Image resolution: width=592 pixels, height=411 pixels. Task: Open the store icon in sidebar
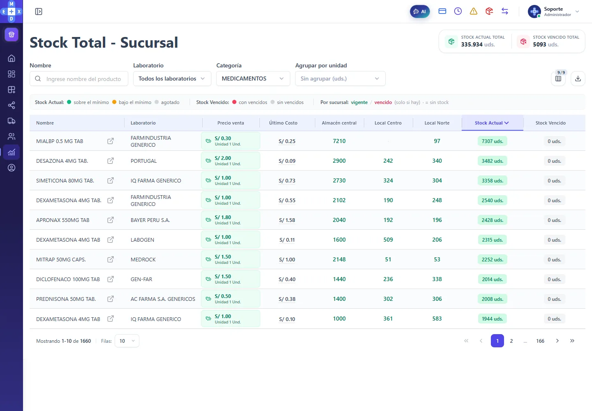pyautogui.click(x=12, y=35)
